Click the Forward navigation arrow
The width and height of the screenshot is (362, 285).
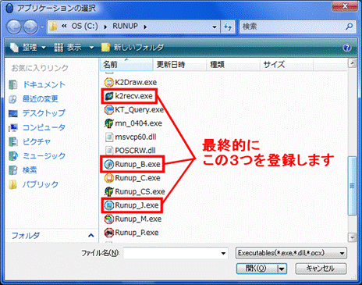(x=30, y=27)
